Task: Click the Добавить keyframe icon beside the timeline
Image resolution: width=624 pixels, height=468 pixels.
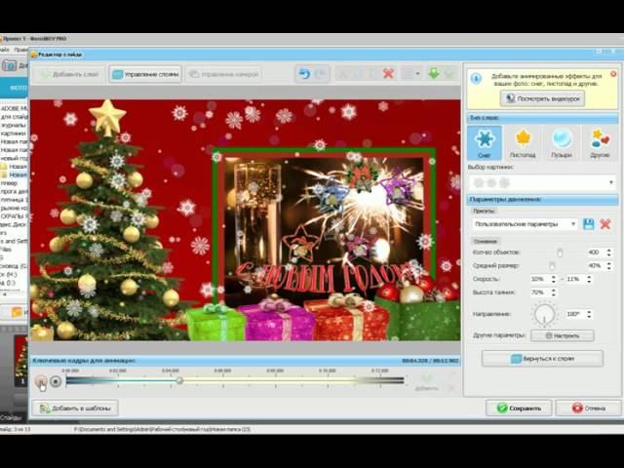Action: pos(426,382)
